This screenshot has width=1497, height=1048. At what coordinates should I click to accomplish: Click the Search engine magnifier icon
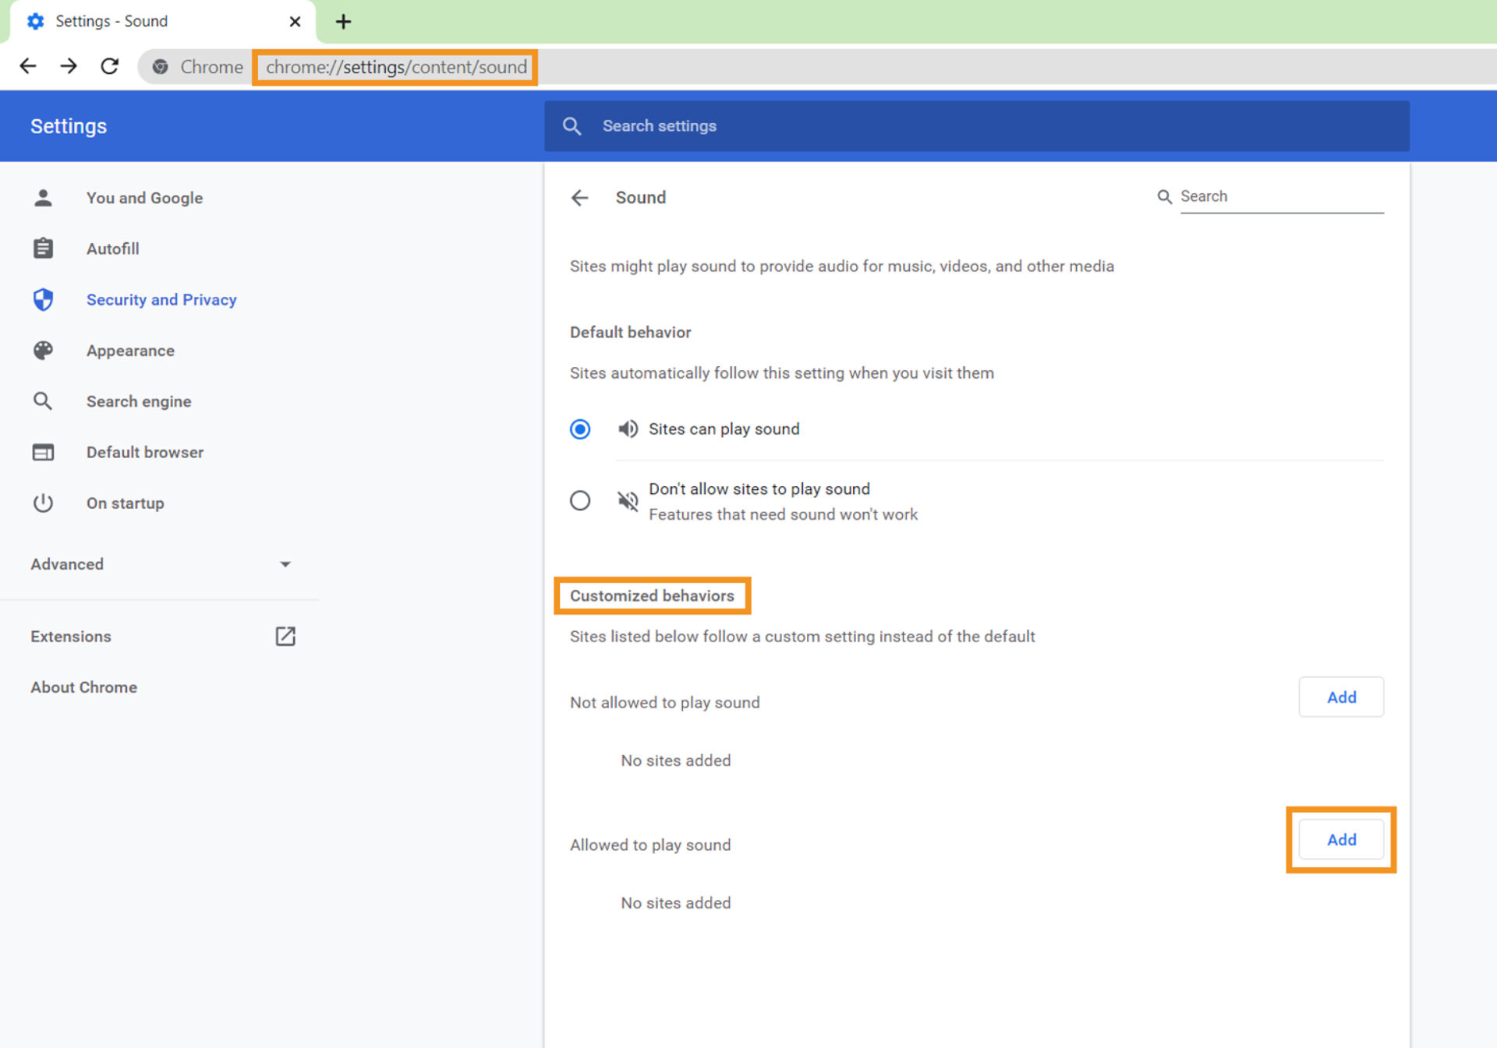pyautogui.click(x=43, y=400)
